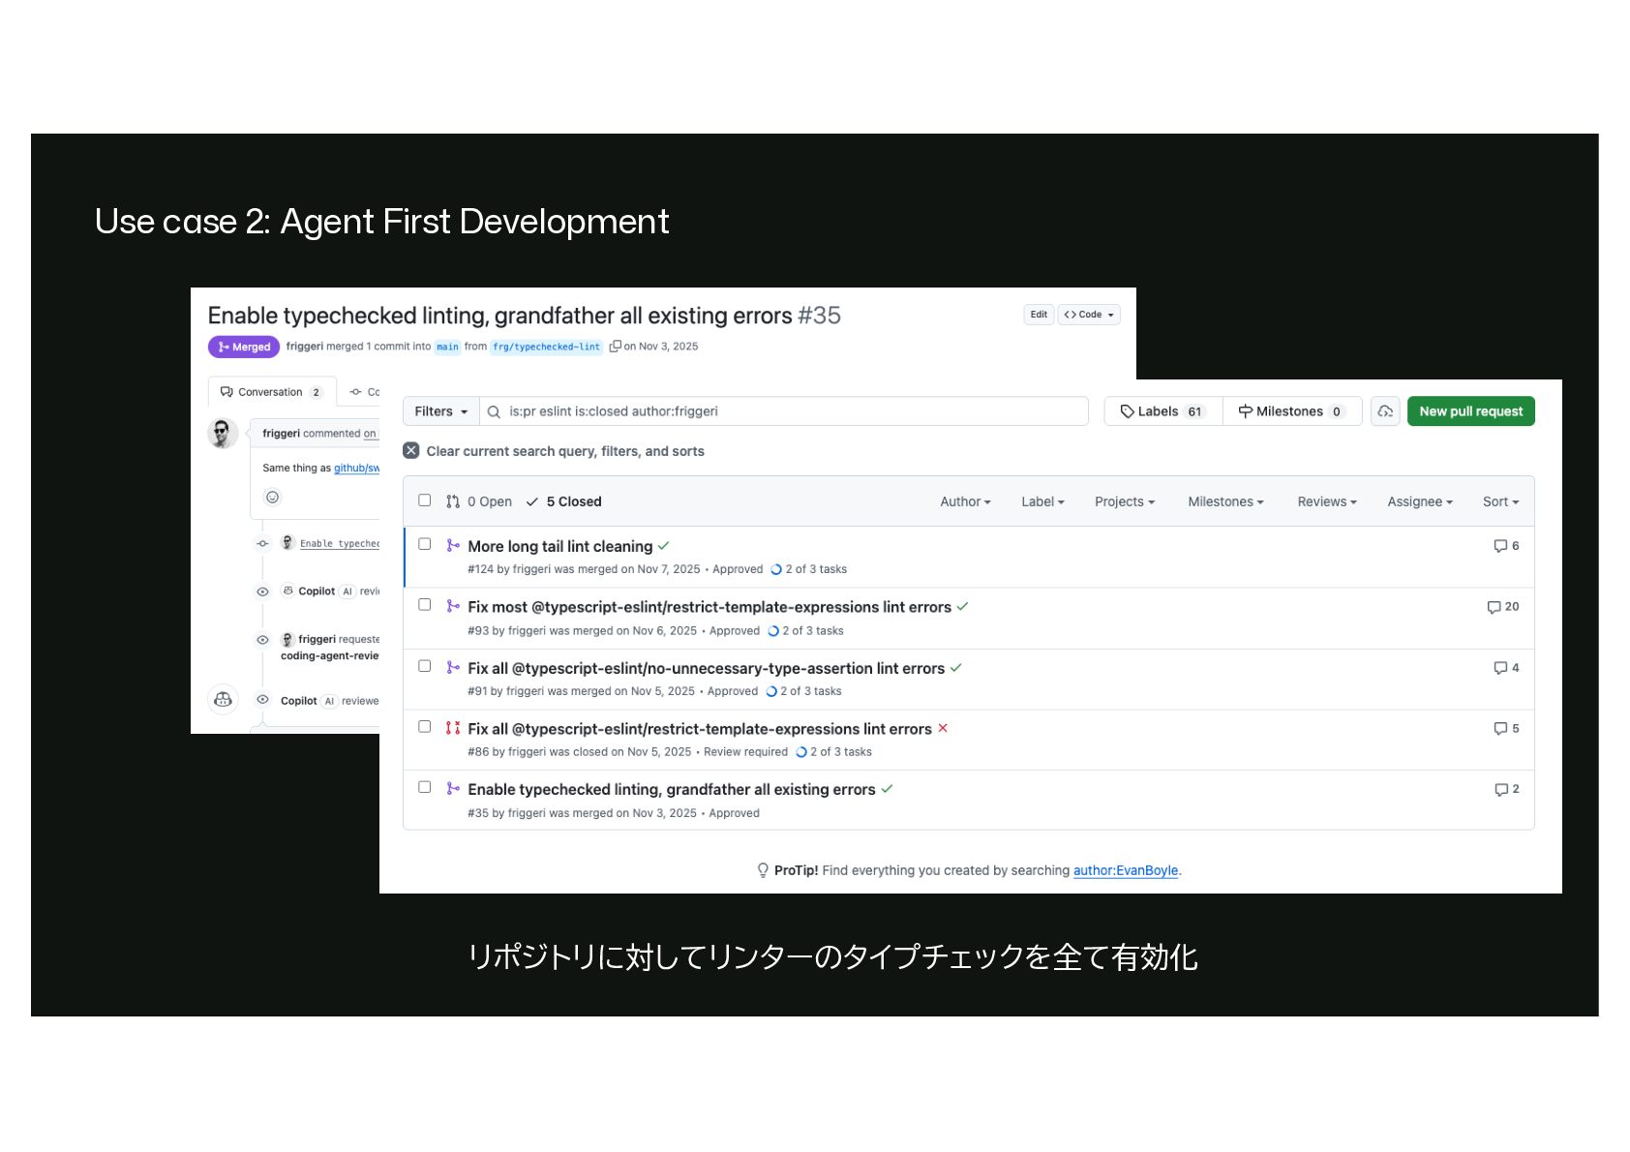Expand the Assignee filter dropdown
Viewport: 1630px width, 1152px height.
1420,501
